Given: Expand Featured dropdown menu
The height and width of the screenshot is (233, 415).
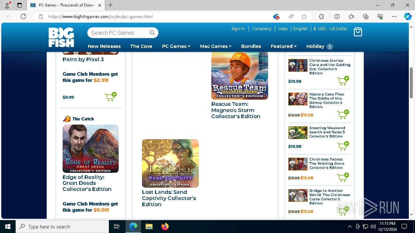Looking at the screenshot, I should tap(284, 46).
